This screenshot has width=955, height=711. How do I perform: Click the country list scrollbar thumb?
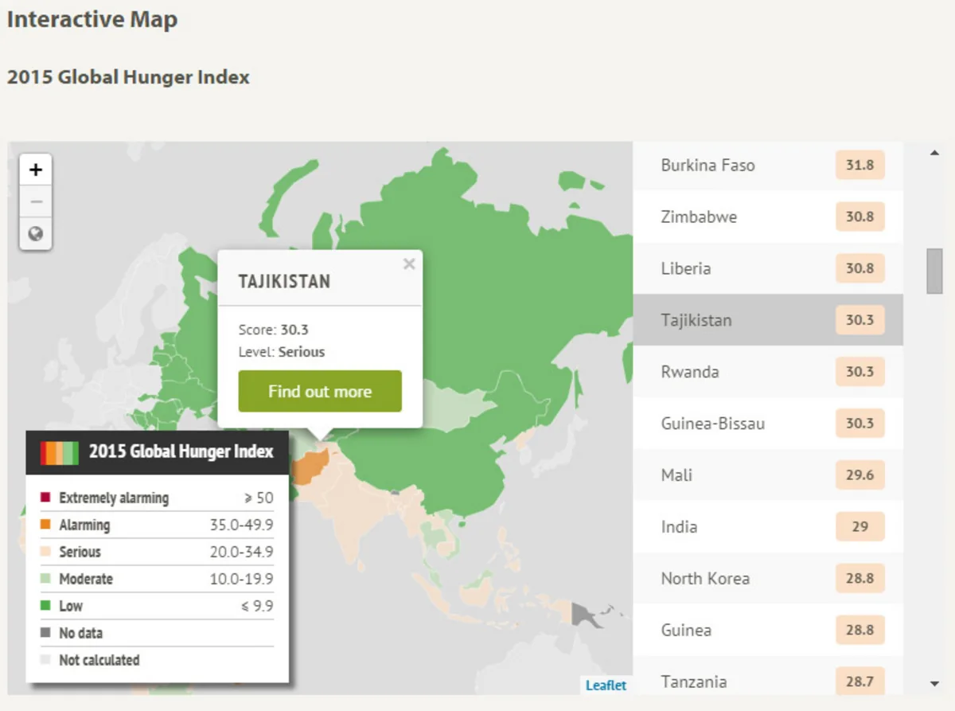point(934,271)
